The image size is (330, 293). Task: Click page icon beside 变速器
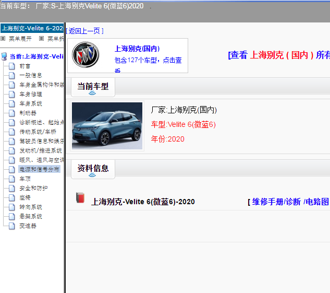[x=12, y=226]
